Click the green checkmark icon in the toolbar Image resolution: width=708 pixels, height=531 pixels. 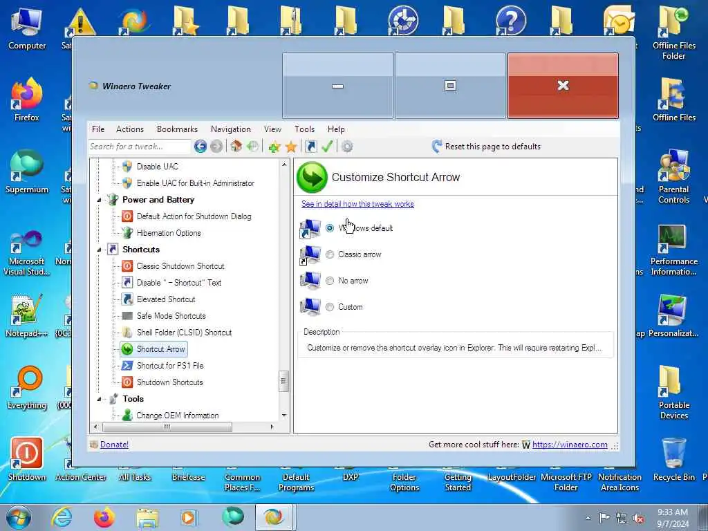327,147
